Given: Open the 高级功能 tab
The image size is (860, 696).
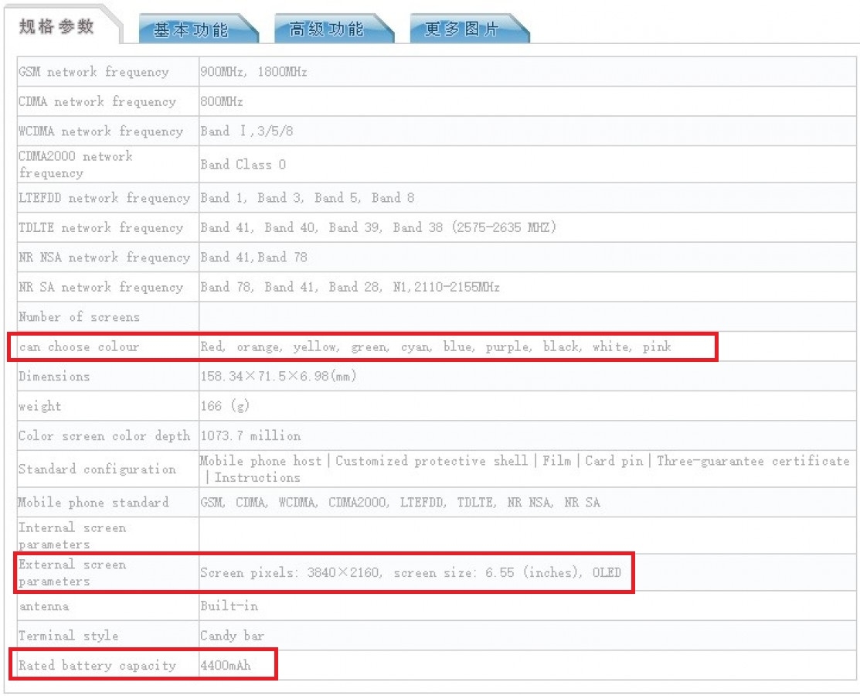Looking at the screenshot, I should click(x=333, y=29).
